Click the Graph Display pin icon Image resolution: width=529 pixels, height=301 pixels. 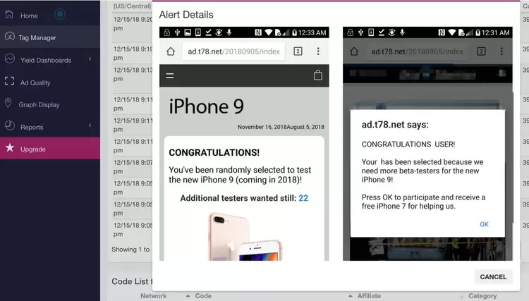[x=8, y=104]
